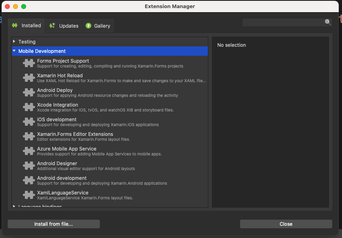Switch to the Installed tab

pos(26,26)
